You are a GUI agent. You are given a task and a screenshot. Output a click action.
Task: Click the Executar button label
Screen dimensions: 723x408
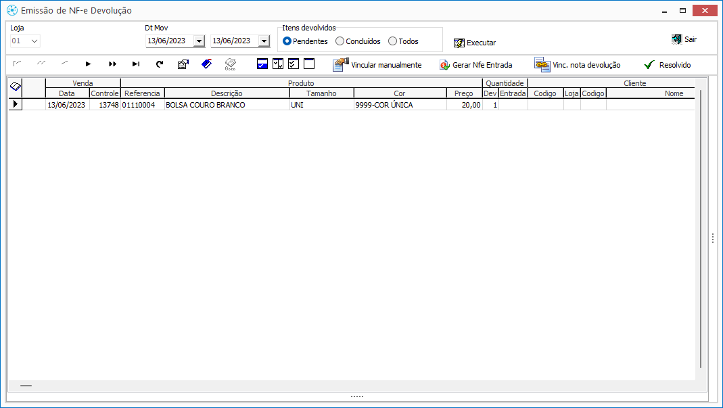[x=481, y=43]
